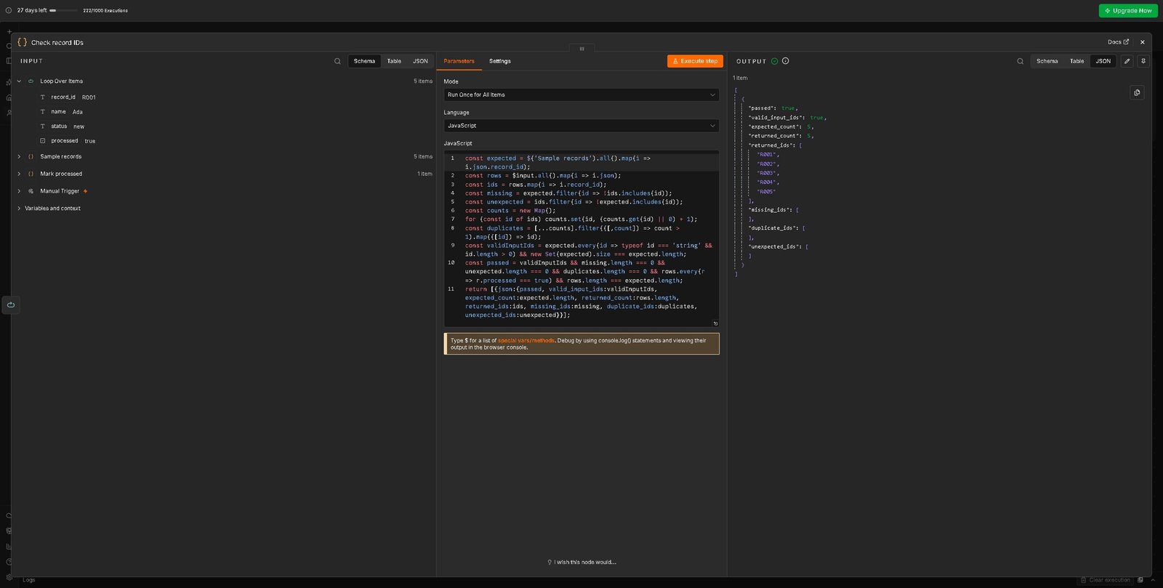Expand the Sample records section
1163x588 pixels.
click(x=19, y=156)
